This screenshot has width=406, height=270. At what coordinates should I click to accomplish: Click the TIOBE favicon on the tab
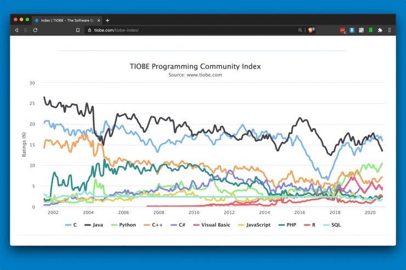[37, 20]
